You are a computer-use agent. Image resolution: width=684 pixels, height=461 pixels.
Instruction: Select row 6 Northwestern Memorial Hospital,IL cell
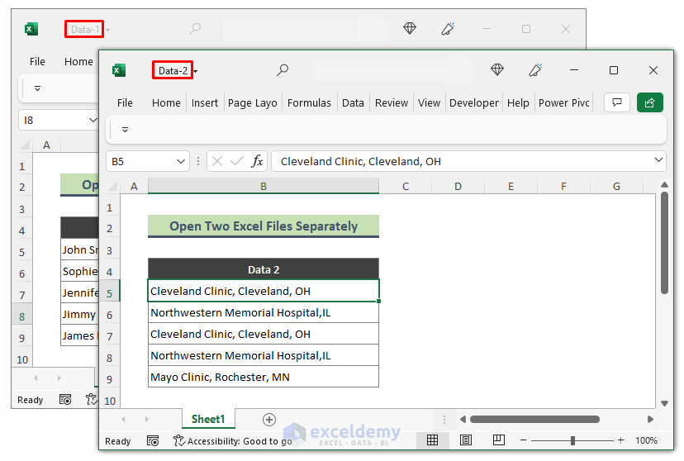[264, 312]
